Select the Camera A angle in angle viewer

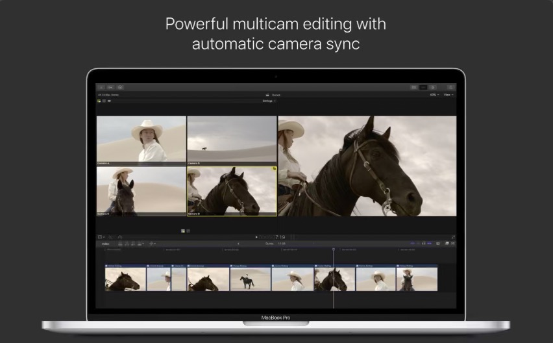click(141, 140)
